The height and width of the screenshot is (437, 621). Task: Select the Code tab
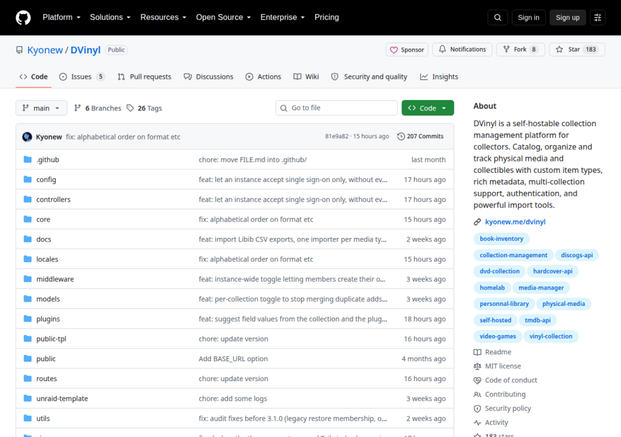tap(34, 76)
